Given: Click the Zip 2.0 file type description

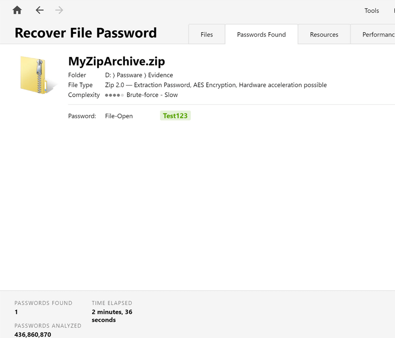Looking at the screenshot, I should pyautogui.click(x=216, y=85).
